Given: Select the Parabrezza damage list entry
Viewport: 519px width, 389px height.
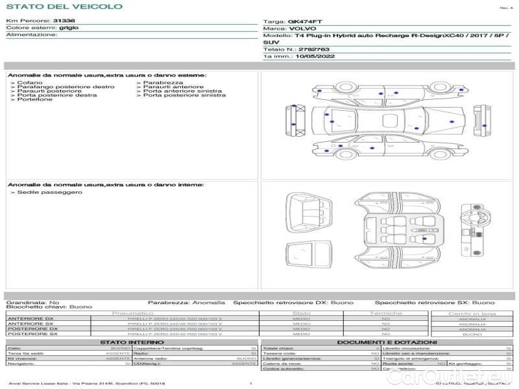Looking at the screenshot, I should tap(163, 83).
